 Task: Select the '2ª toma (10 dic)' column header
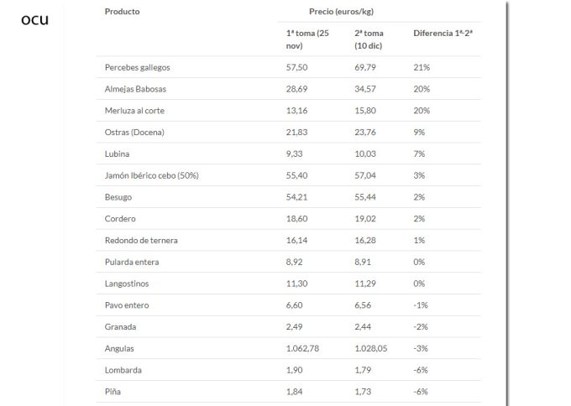[369, 39]
